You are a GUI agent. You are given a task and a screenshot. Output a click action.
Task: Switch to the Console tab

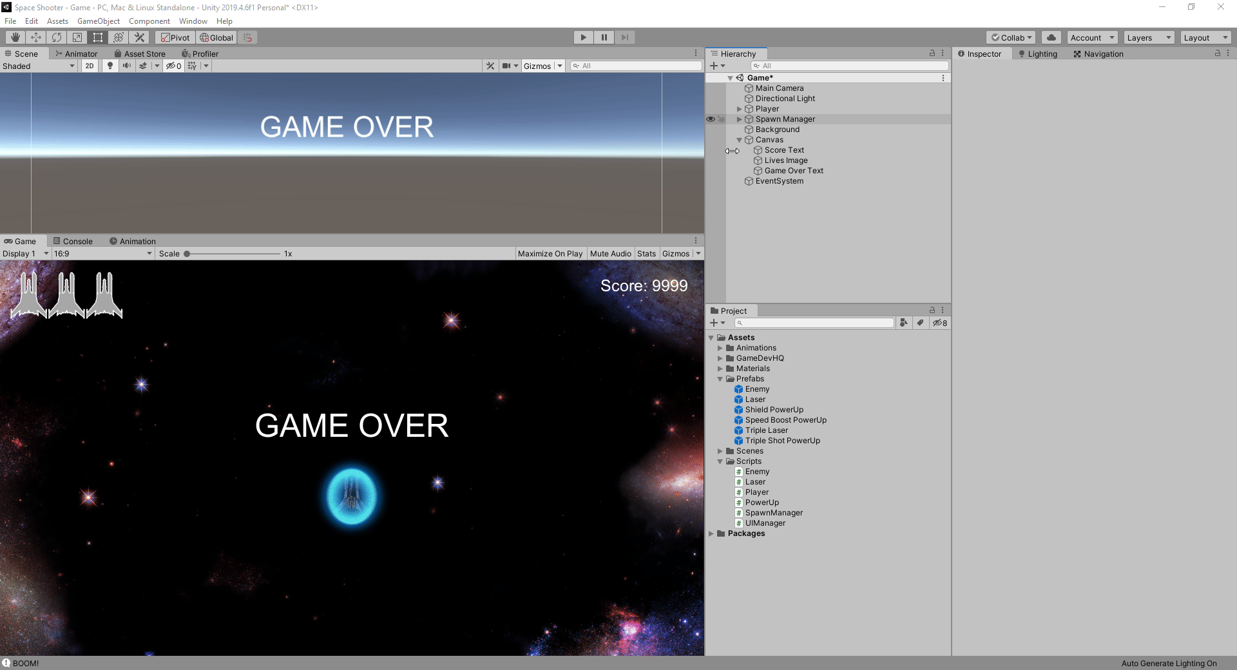point(73,241)
